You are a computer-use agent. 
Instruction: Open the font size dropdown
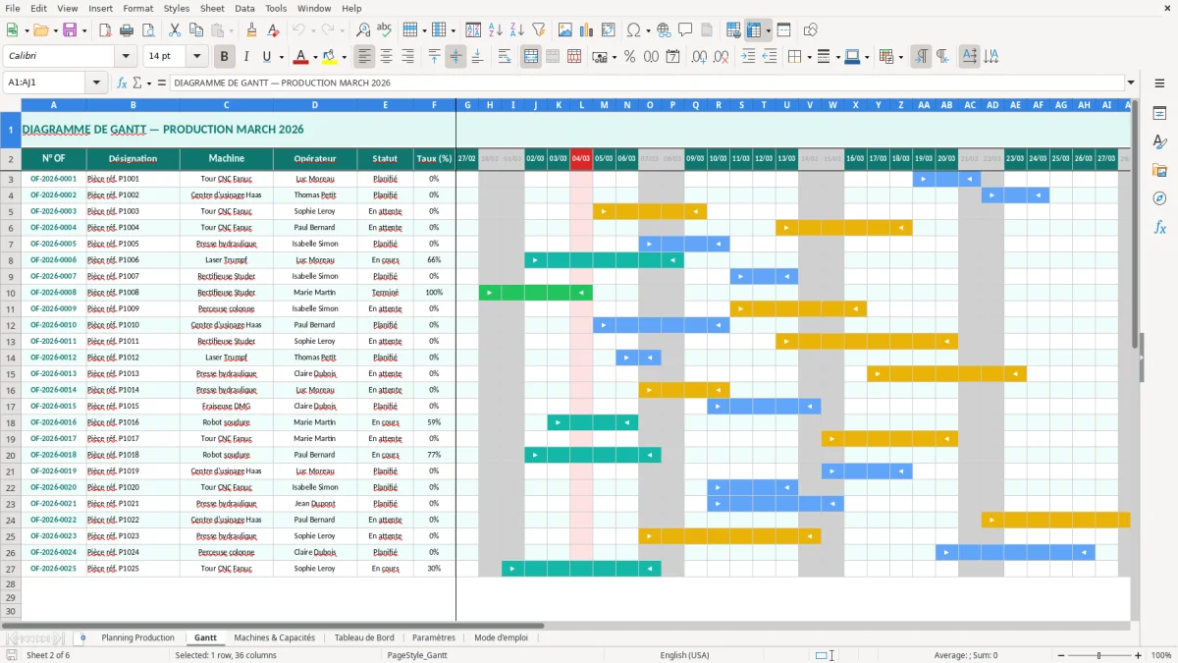tap(197, 57)
